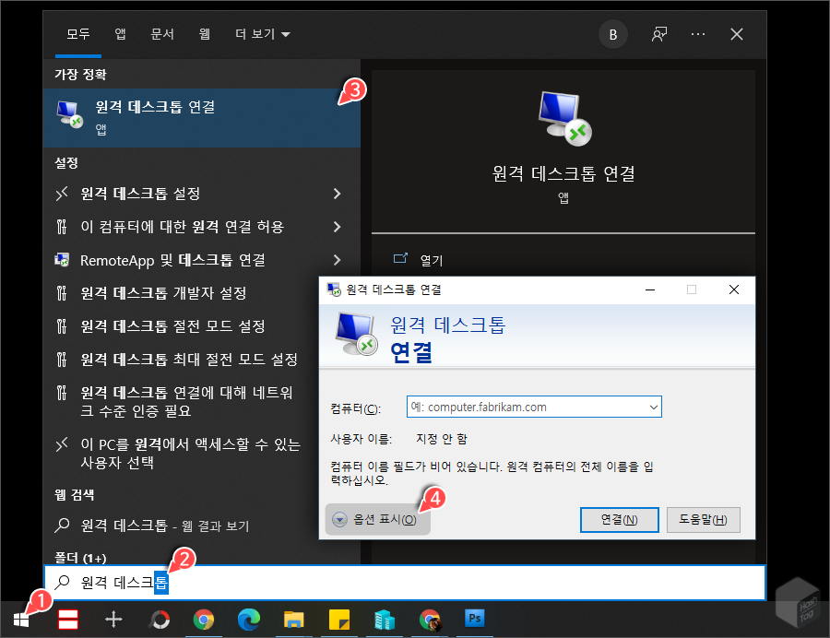Click the ellipsis options icon in search
Image resolution: width=830 pixels, height=638 pixels.
[x=698, y=34]
